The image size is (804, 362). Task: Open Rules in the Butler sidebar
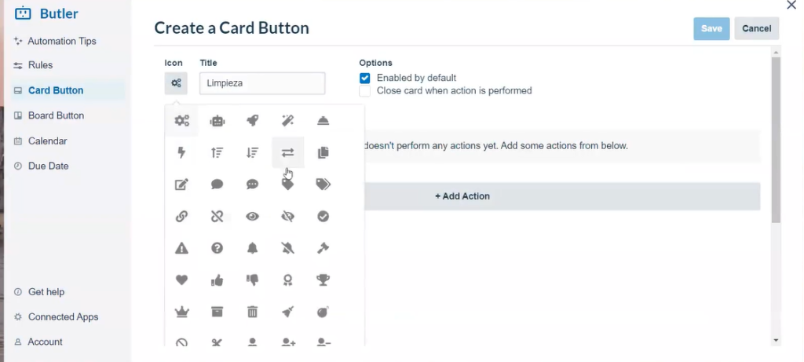40,65
